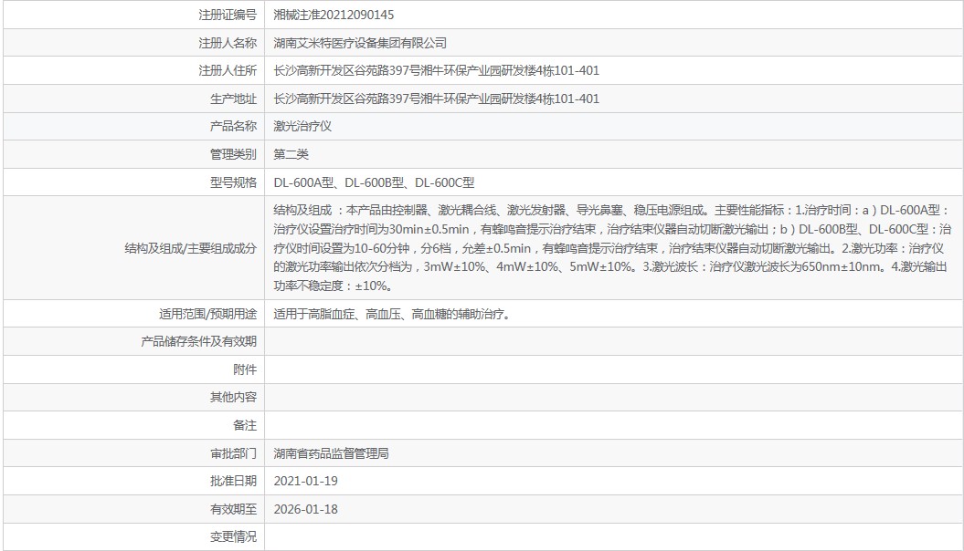Click the 注册人住所 address value

coord(437,70)
